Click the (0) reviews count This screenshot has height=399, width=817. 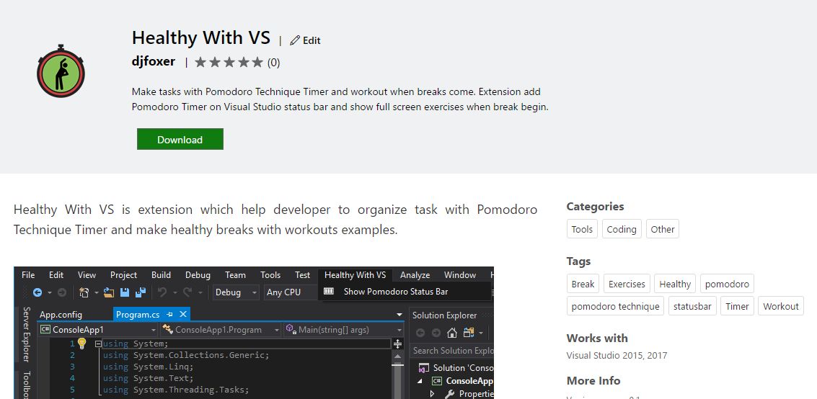coord(273,63)
